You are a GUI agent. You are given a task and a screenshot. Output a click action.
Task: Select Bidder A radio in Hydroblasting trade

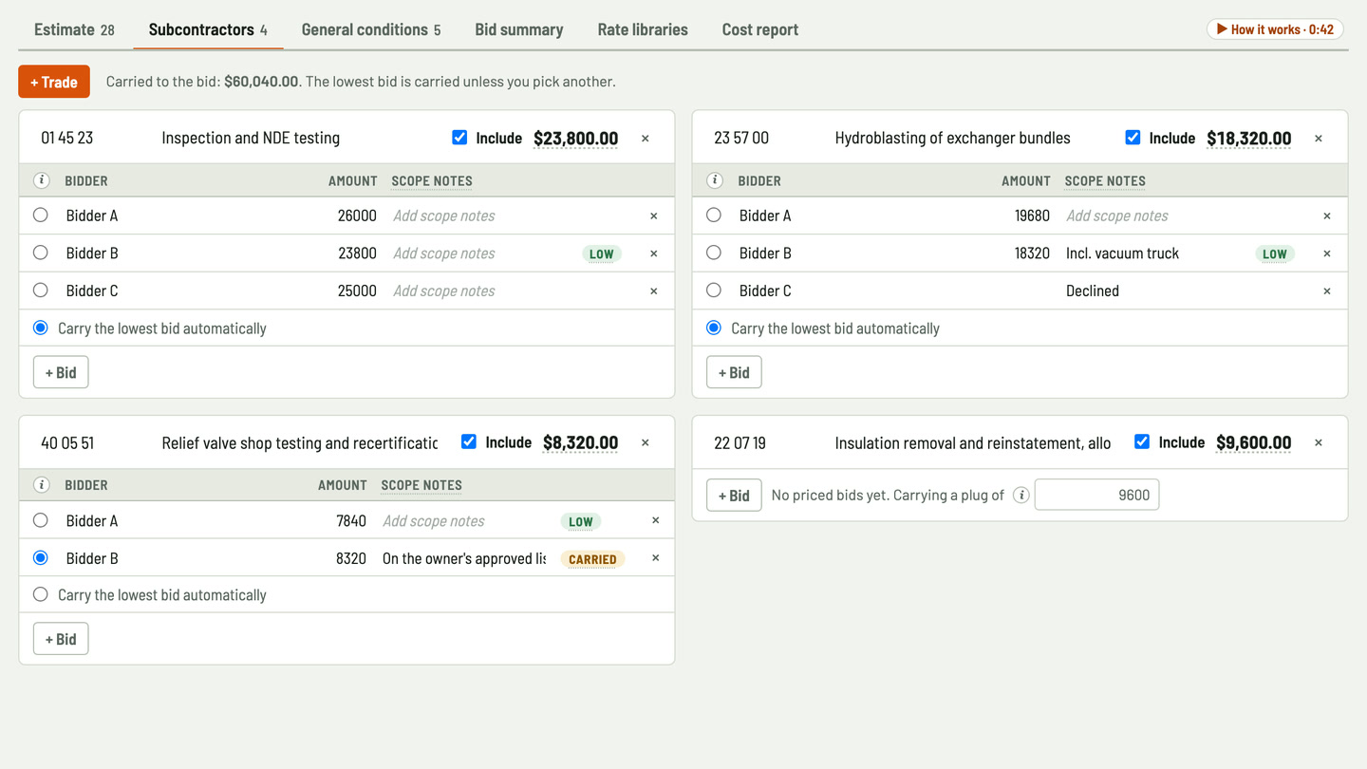tap(713, 216)
